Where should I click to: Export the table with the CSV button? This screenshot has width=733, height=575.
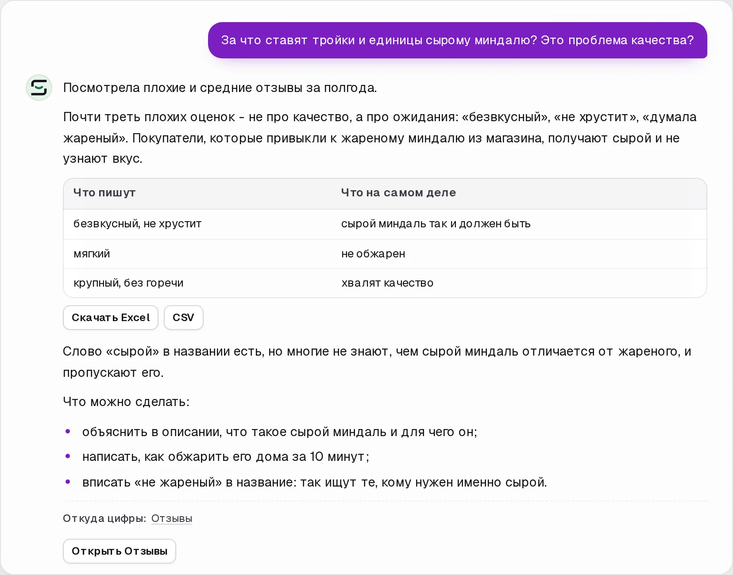[x=183, y=318]
